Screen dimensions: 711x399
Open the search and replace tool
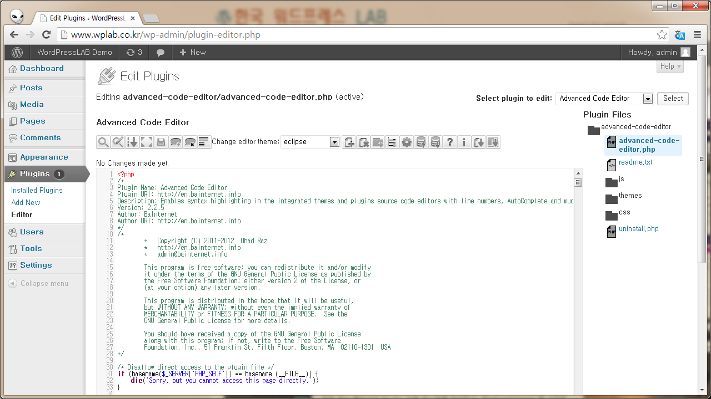pos(118,142)
